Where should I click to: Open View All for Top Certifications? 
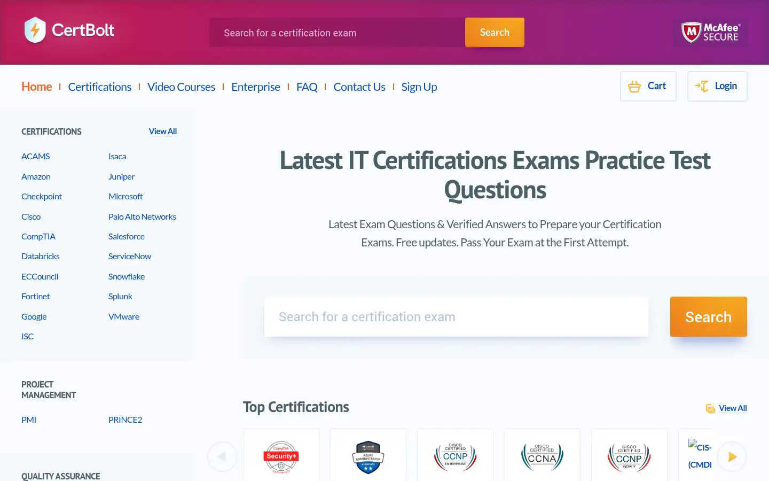coord(733,408)
